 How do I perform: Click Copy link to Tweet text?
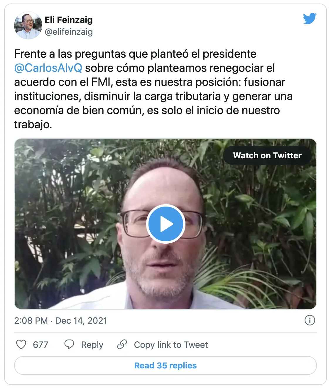pyautogui.click(x=171, y=345)
